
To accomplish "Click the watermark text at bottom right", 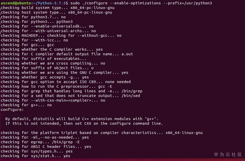I will 228,155.
